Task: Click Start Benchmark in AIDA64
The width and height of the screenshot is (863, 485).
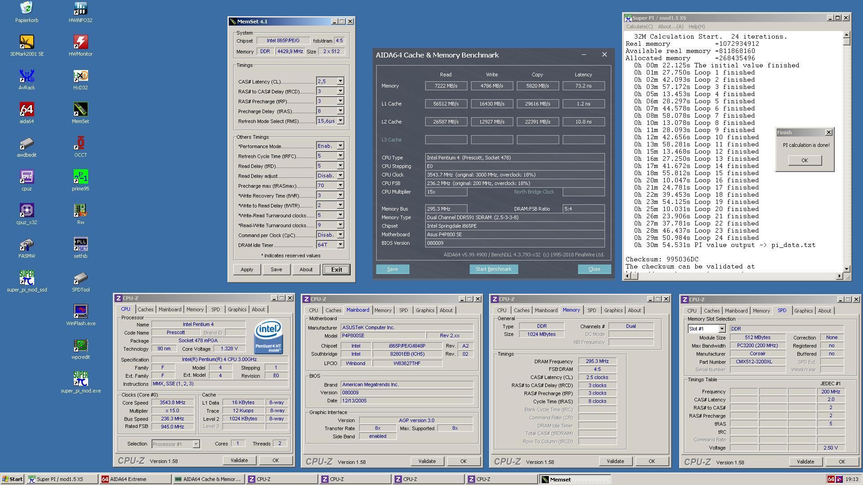Action: coord(494,269)
